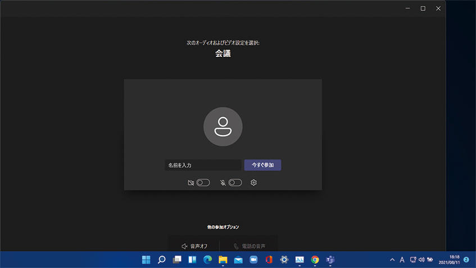This screenshot has height=268, width=476.
Task: Click the 今すぐ参加 join button
Action: [x=262, y=165]
